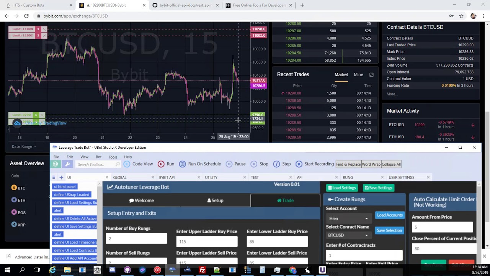This screenshot has width=490, height=276.
Task: Open the Date Range dropdown under chart
Action: click(x=24, y=146)
